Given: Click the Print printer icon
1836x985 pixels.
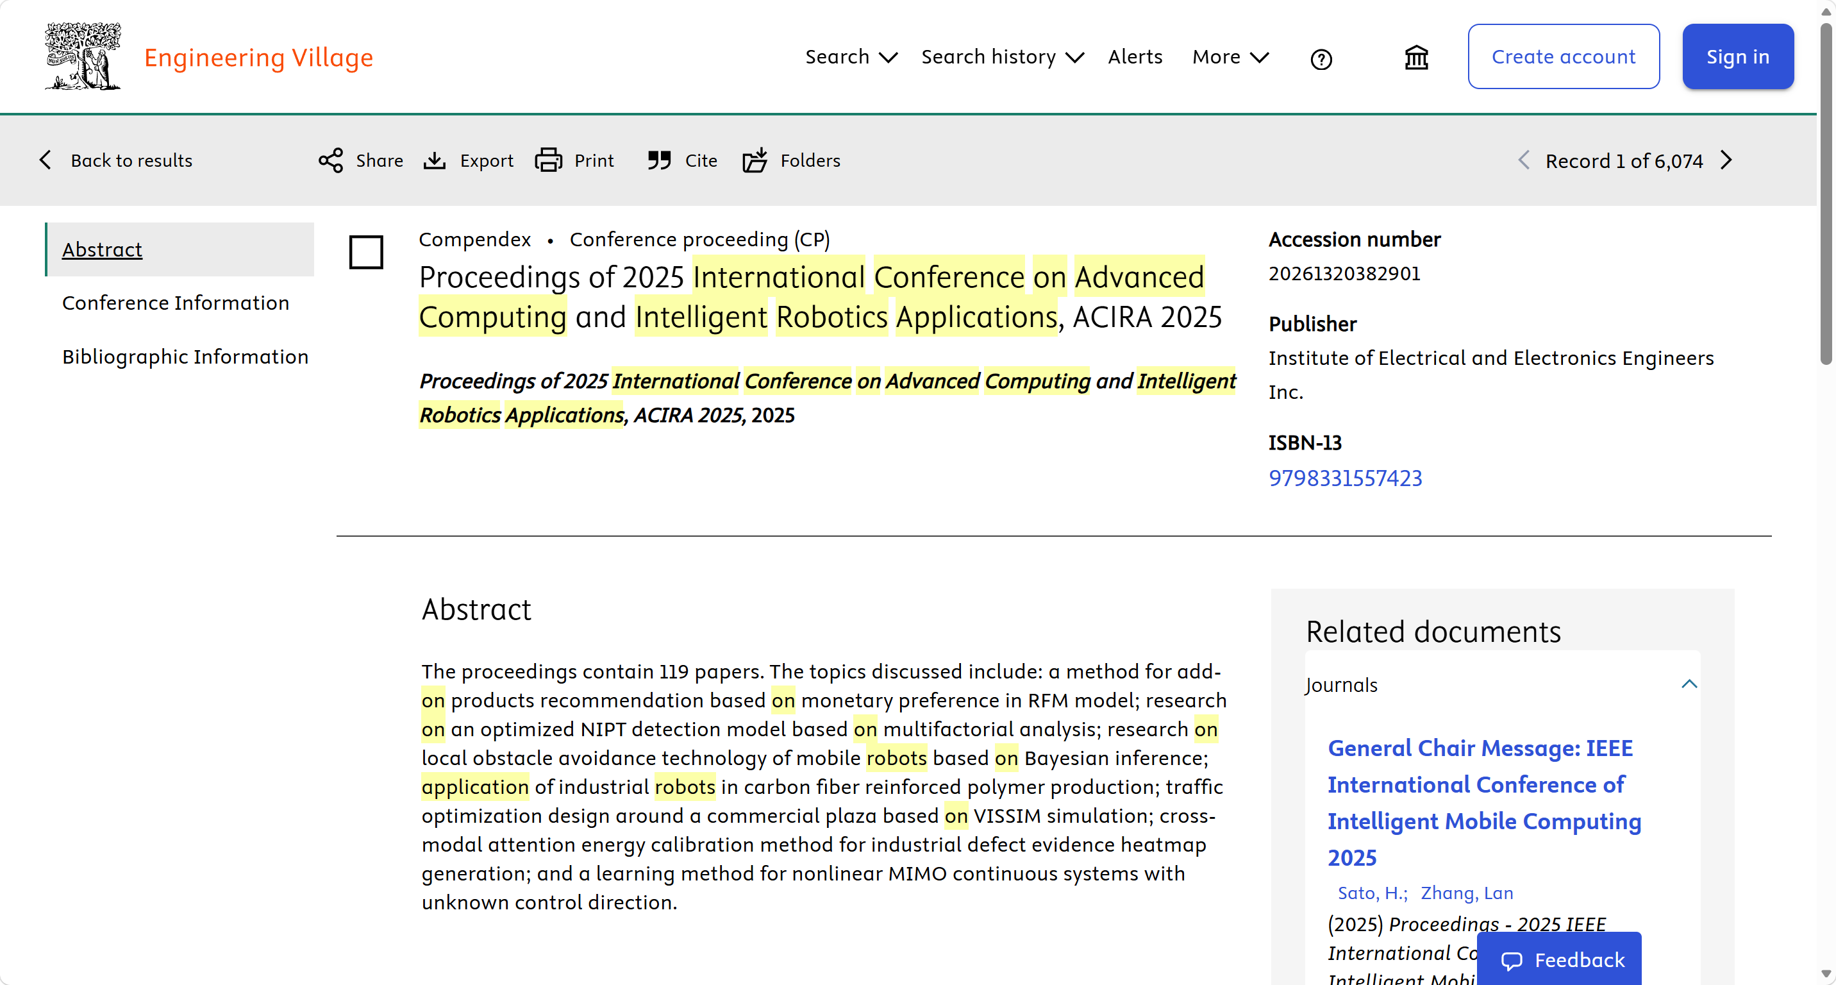Looking at the screenshot, I should (548, 160).
